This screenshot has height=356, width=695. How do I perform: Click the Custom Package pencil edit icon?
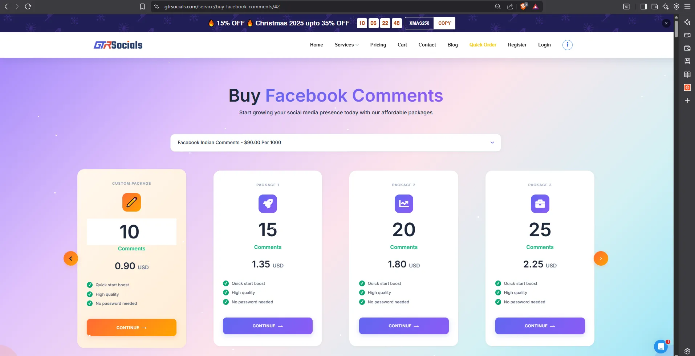point(131,202)
